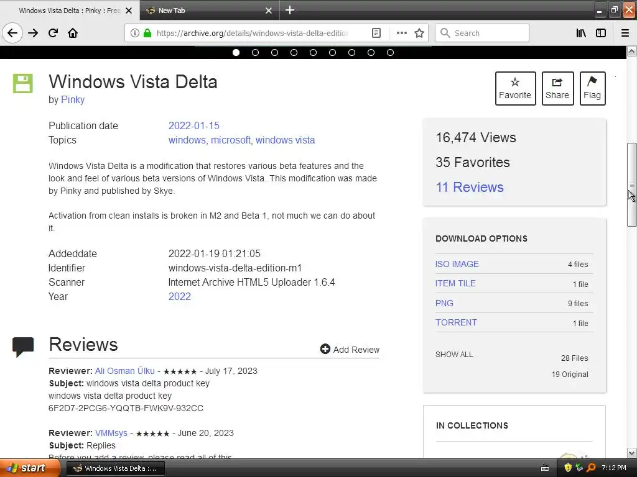Viewport: 637px width, 477px height.
Task: Click the vertical scrollbar thumb
Action: 632,184
